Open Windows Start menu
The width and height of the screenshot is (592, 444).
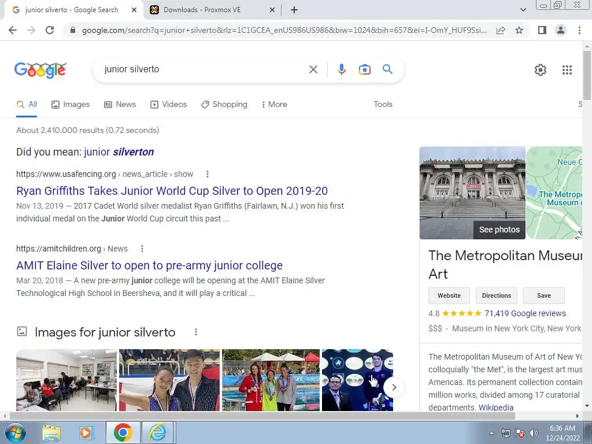tap(15, 432)
